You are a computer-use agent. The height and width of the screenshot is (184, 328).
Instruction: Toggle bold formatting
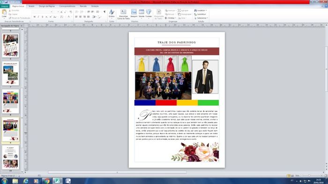click(35, 17)
